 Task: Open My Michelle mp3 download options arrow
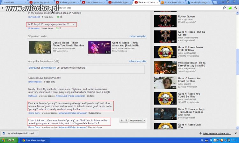(x=38, y=133)
